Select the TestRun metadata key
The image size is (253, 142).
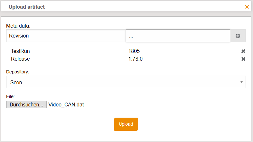tap(20, 51)
